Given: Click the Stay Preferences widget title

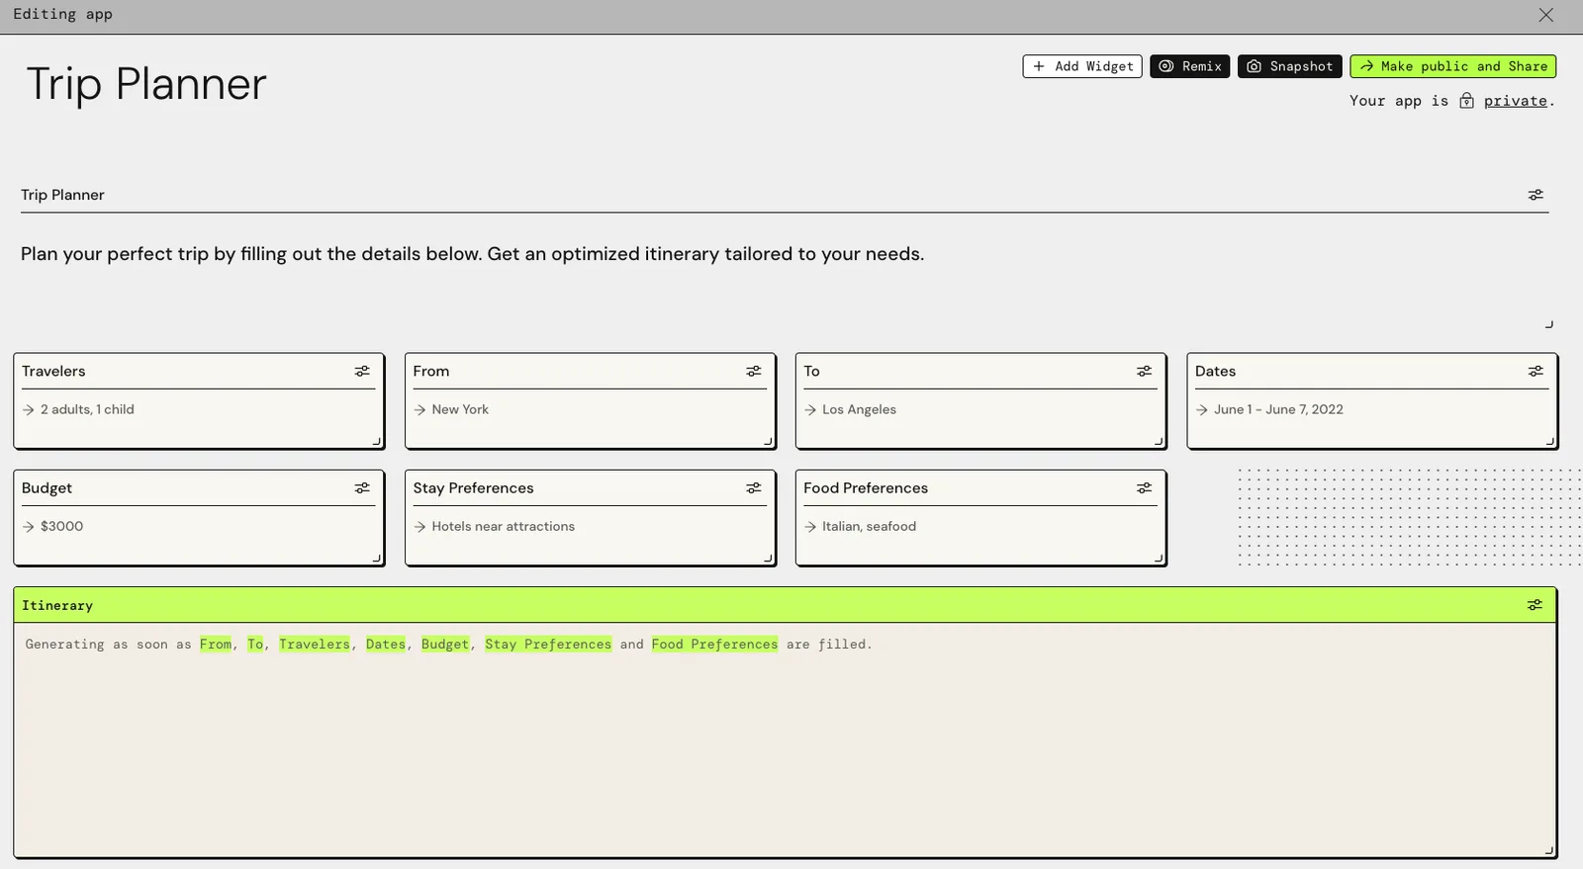Looking at the screenshot, I should coord(473,488).
